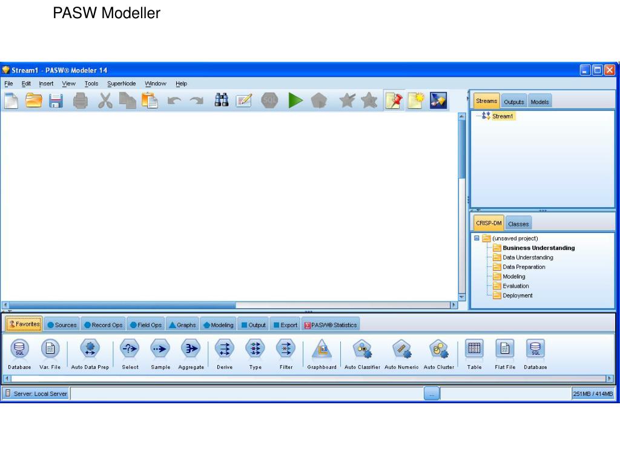Select the Flat File export node
The height and width of the screenshot is (465, 620).
coord(505,354)
